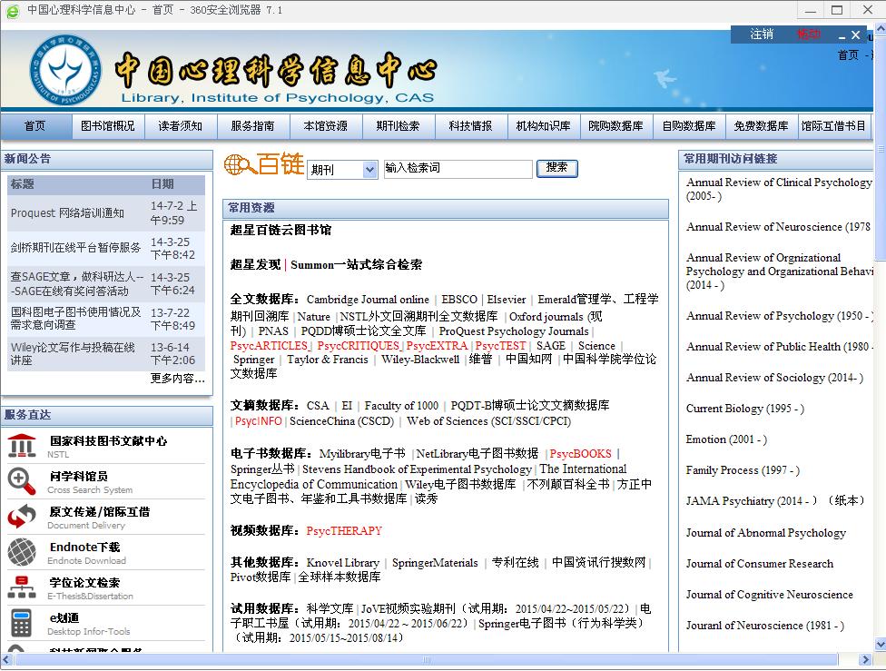Open the 图书馆概况 navigation tab
This screenshot has width=886, height=671.
pyautogui.click(x=108, y=126)
